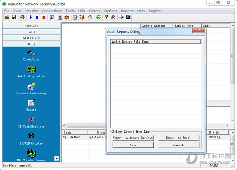237x170 pixels.
Task: Click Export to Excel button
Action: pyautogui.click(x=178, y=138)
